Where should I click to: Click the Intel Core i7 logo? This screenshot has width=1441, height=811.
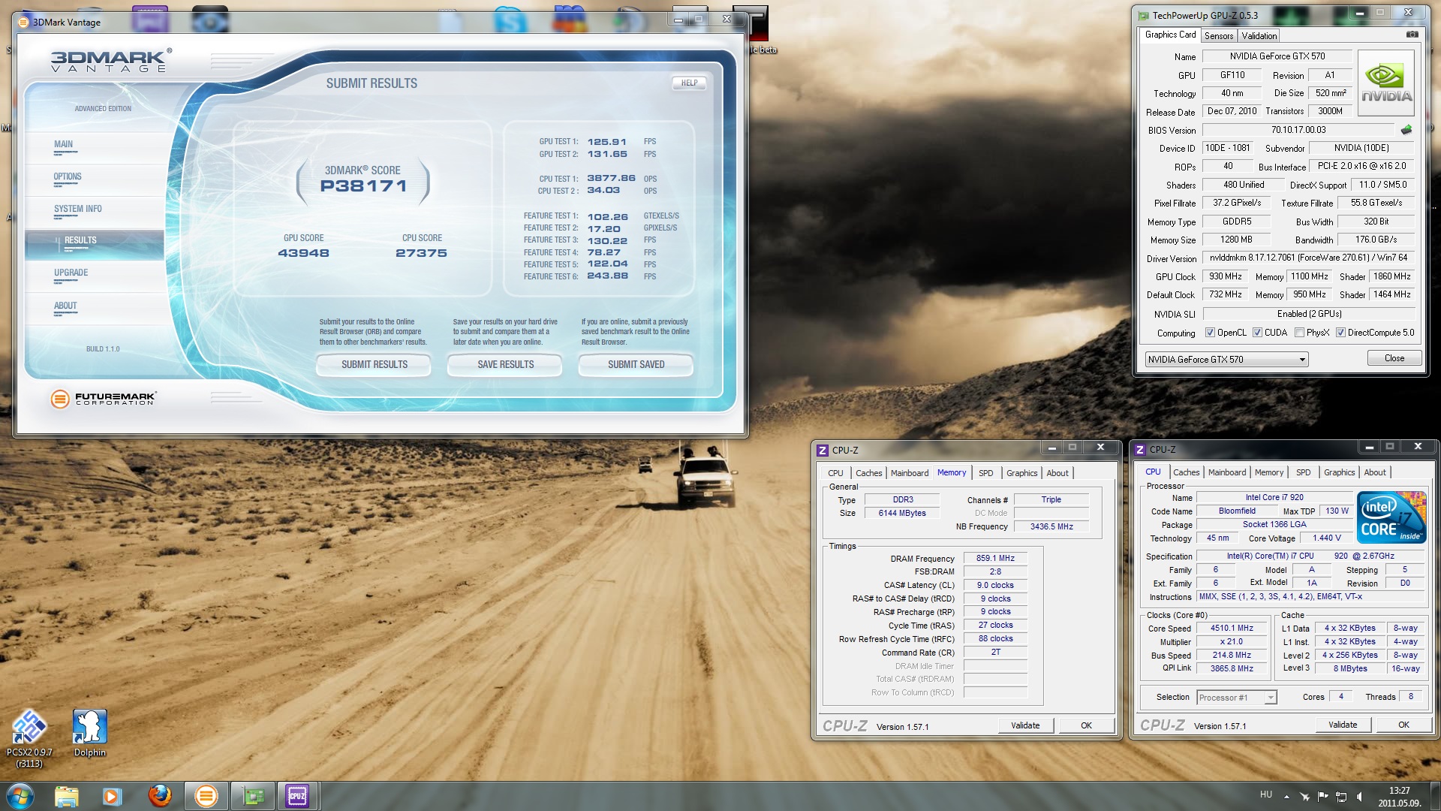coord(1391,517)
